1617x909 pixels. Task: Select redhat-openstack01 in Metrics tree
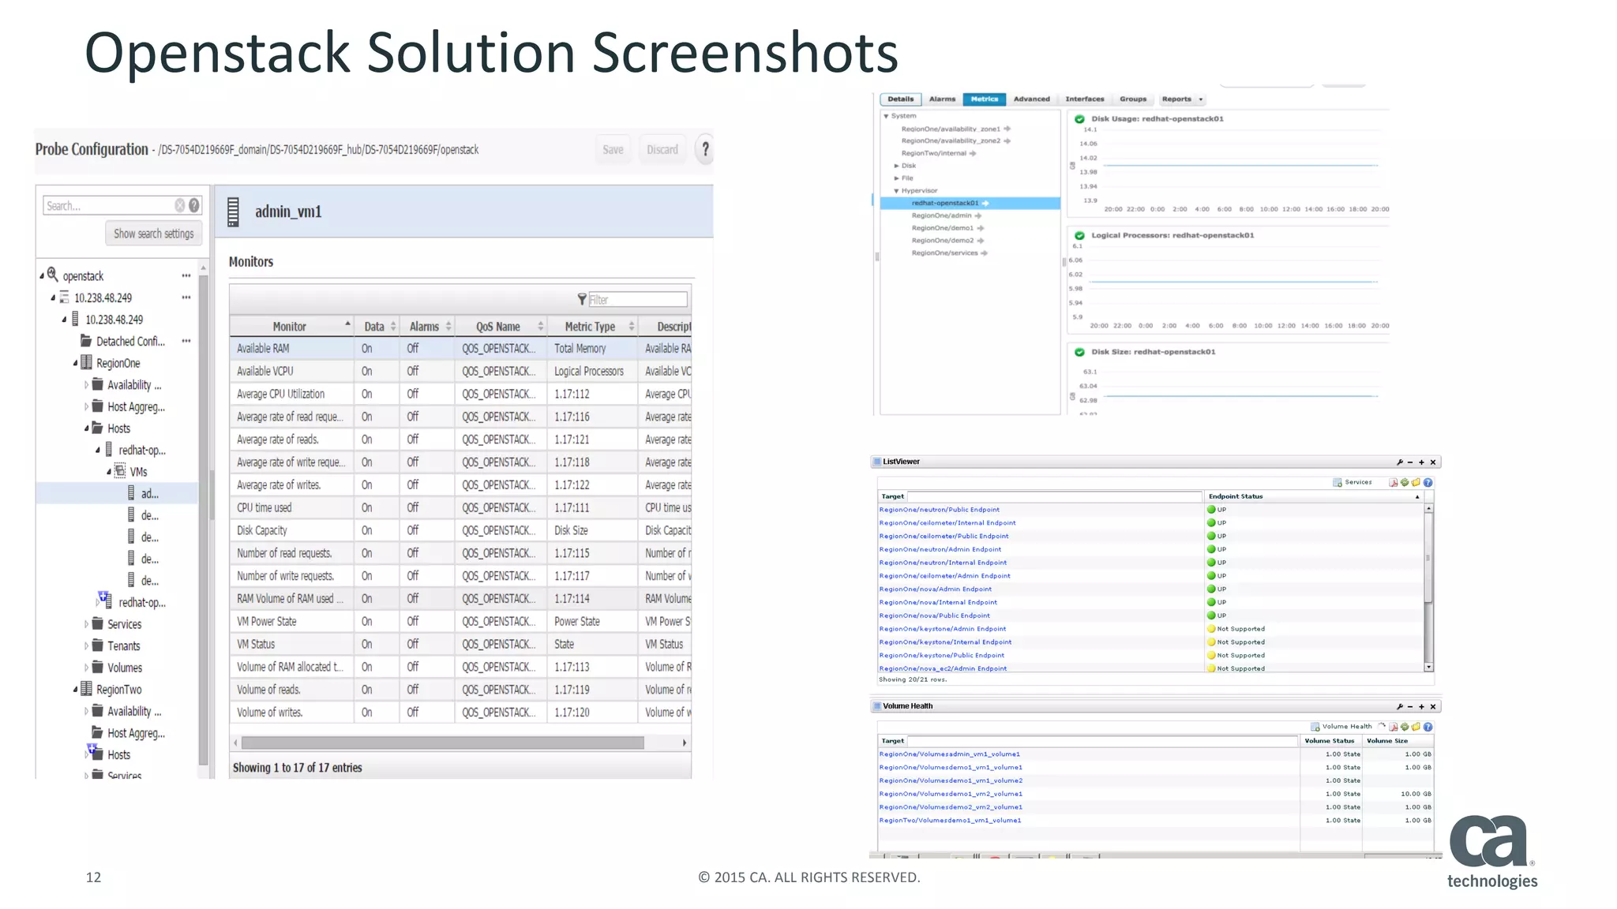tap(970, 204)
